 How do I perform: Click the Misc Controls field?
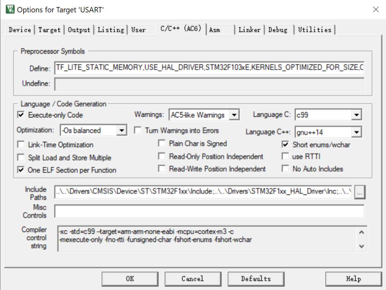click(x=209, y=211)
